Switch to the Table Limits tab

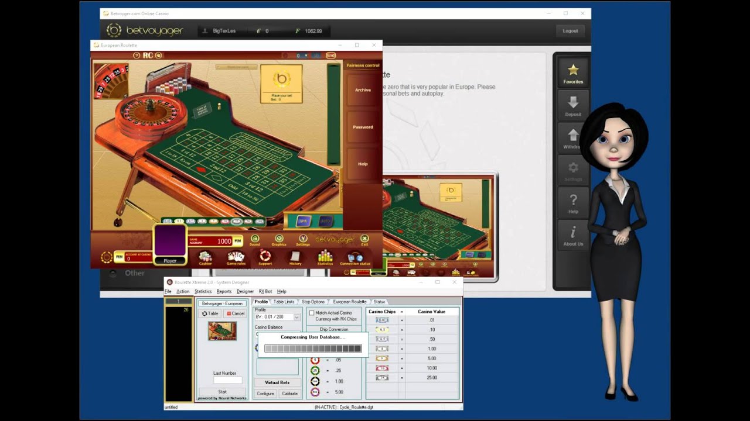[x=284, y=302]
